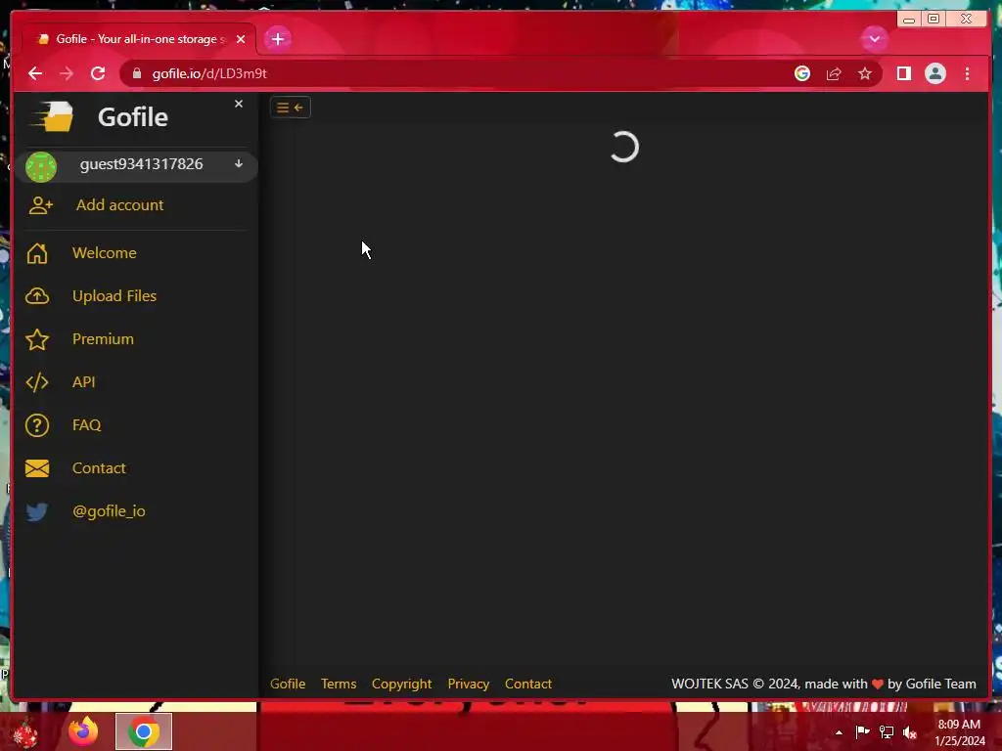
Task: Open the @gofile_io Twitter link
Action: 109,511
